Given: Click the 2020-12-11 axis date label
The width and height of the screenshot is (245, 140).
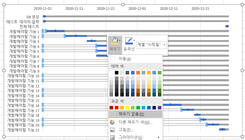Looking at the screenshot, I should [169, 9].
